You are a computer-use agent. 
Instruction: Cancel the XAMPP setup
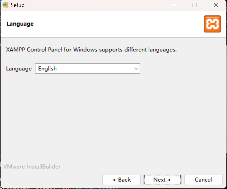tap(204, 180)
